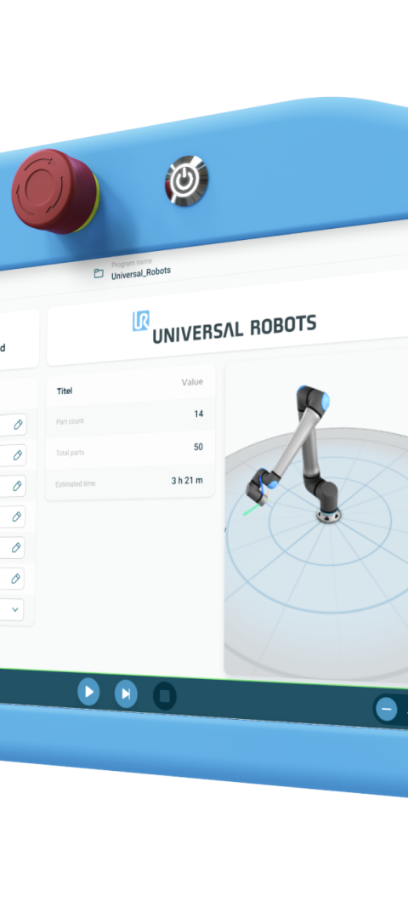Select the total parts value 50
408x919 pixels.
tap(198, 448)
